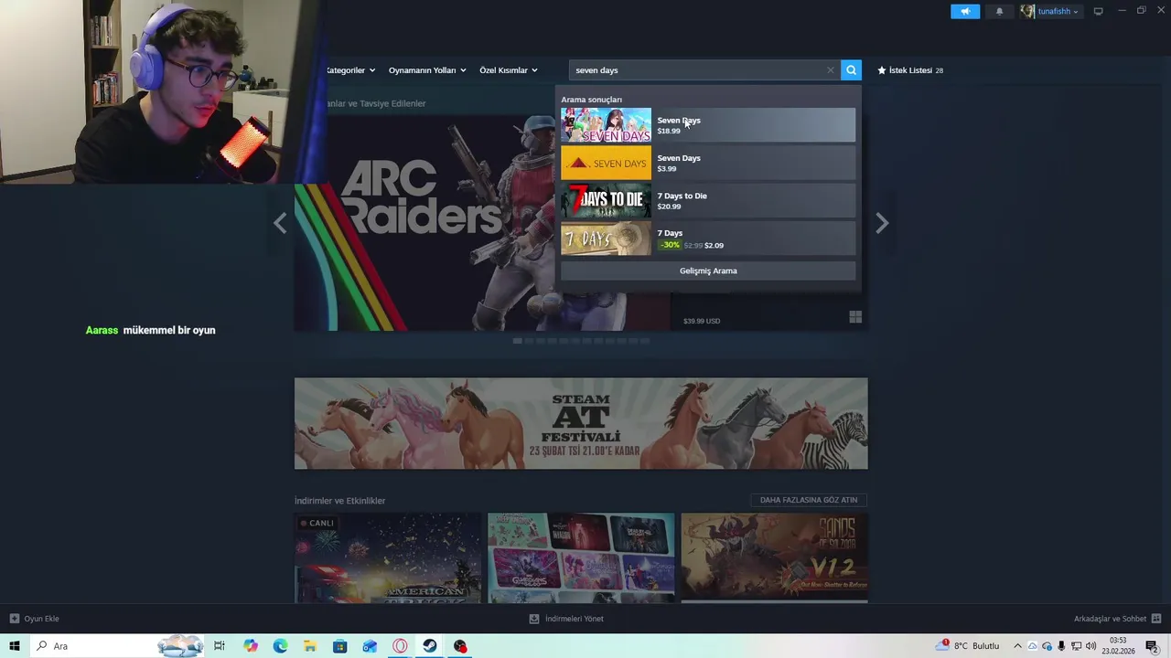Go to next carousel item arrow
The height and width of the screenshot is (658, 1171).
tap(882, 223)
